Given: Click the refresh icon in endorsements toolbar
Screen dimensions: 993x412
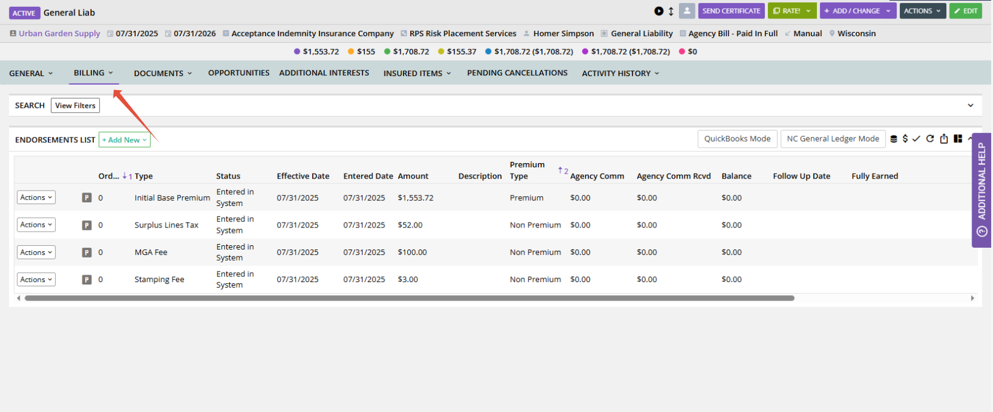Looking at the screenshot, I should pyautogui.click(x=930, y=139).
